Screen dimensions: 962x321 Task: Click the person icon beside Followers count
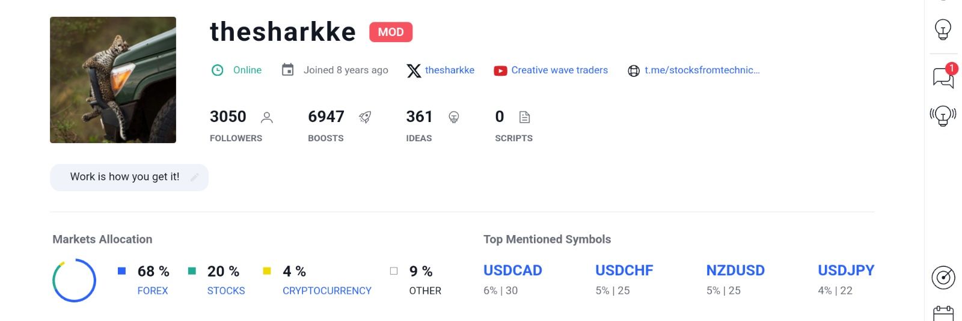[x=267, y=117]
